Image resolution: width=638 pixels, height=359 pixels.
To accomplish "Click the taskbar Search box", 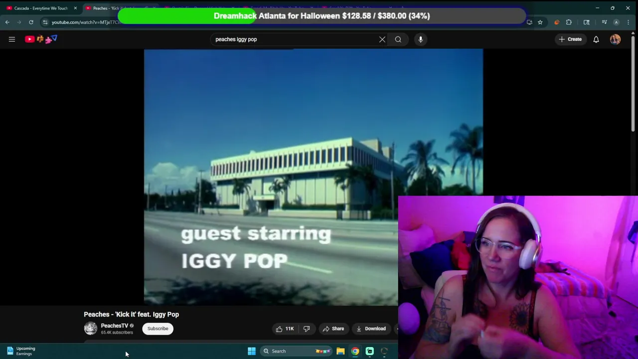I will [x=297, y=351].
